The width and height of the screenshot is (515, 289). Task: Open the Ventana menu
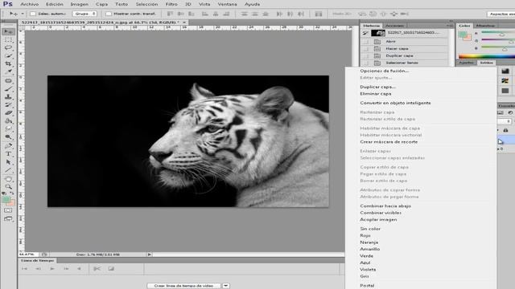[227, 4]
